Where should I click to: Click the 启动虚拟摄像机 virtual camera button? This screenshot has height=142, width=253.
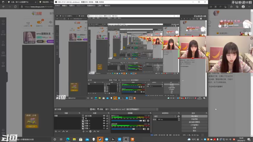(194, 122)
